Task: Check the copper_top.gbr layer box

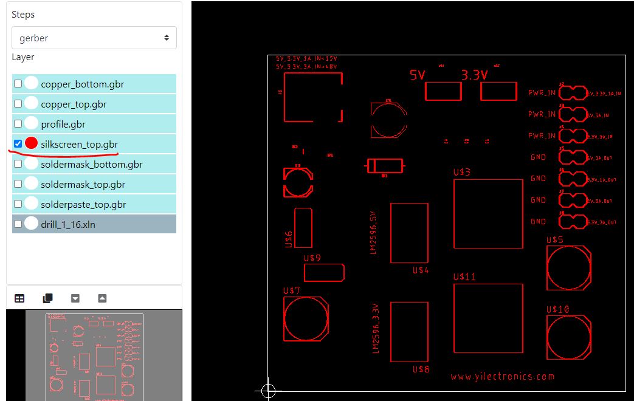Action: point(18,104)
